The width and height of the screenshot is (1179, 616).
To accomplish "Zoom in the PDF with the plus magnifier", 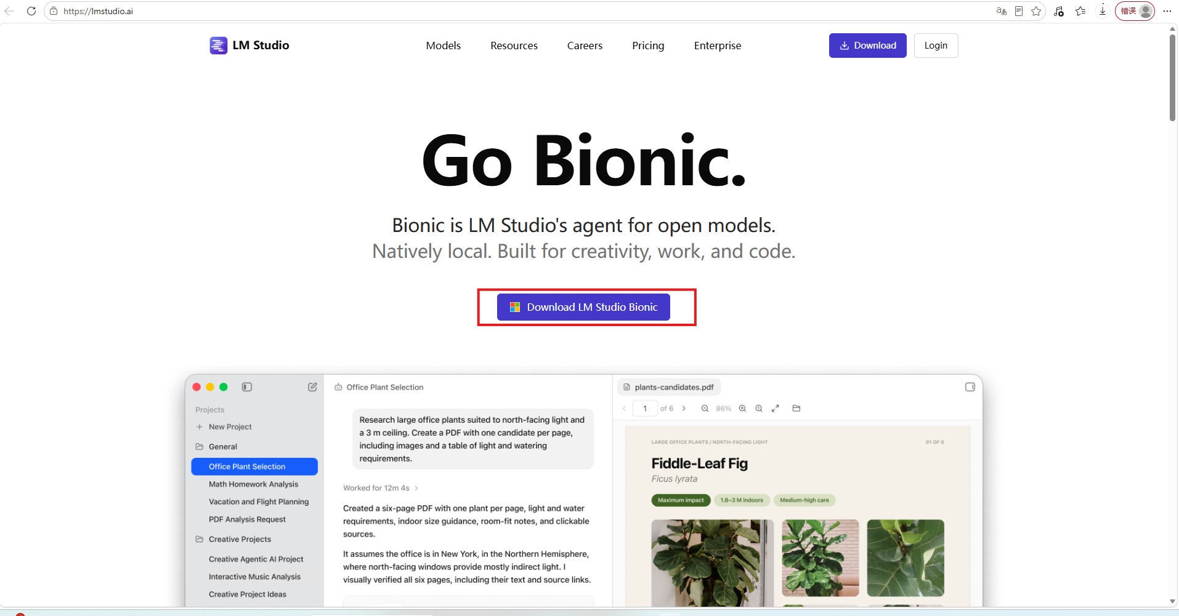I will pyautogui.click(x=742, y=409).
